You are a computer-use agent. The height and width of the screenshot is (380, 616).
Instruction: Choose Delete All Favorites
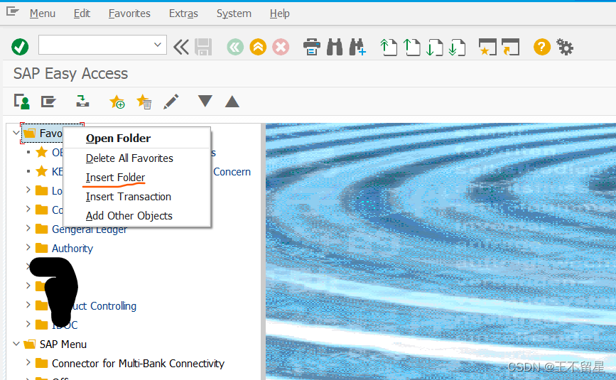136,158
